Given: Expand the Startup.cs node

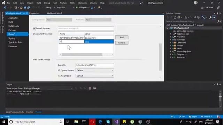Looking at the screenshot, I should pyautogui.click(x=170, y=57).
